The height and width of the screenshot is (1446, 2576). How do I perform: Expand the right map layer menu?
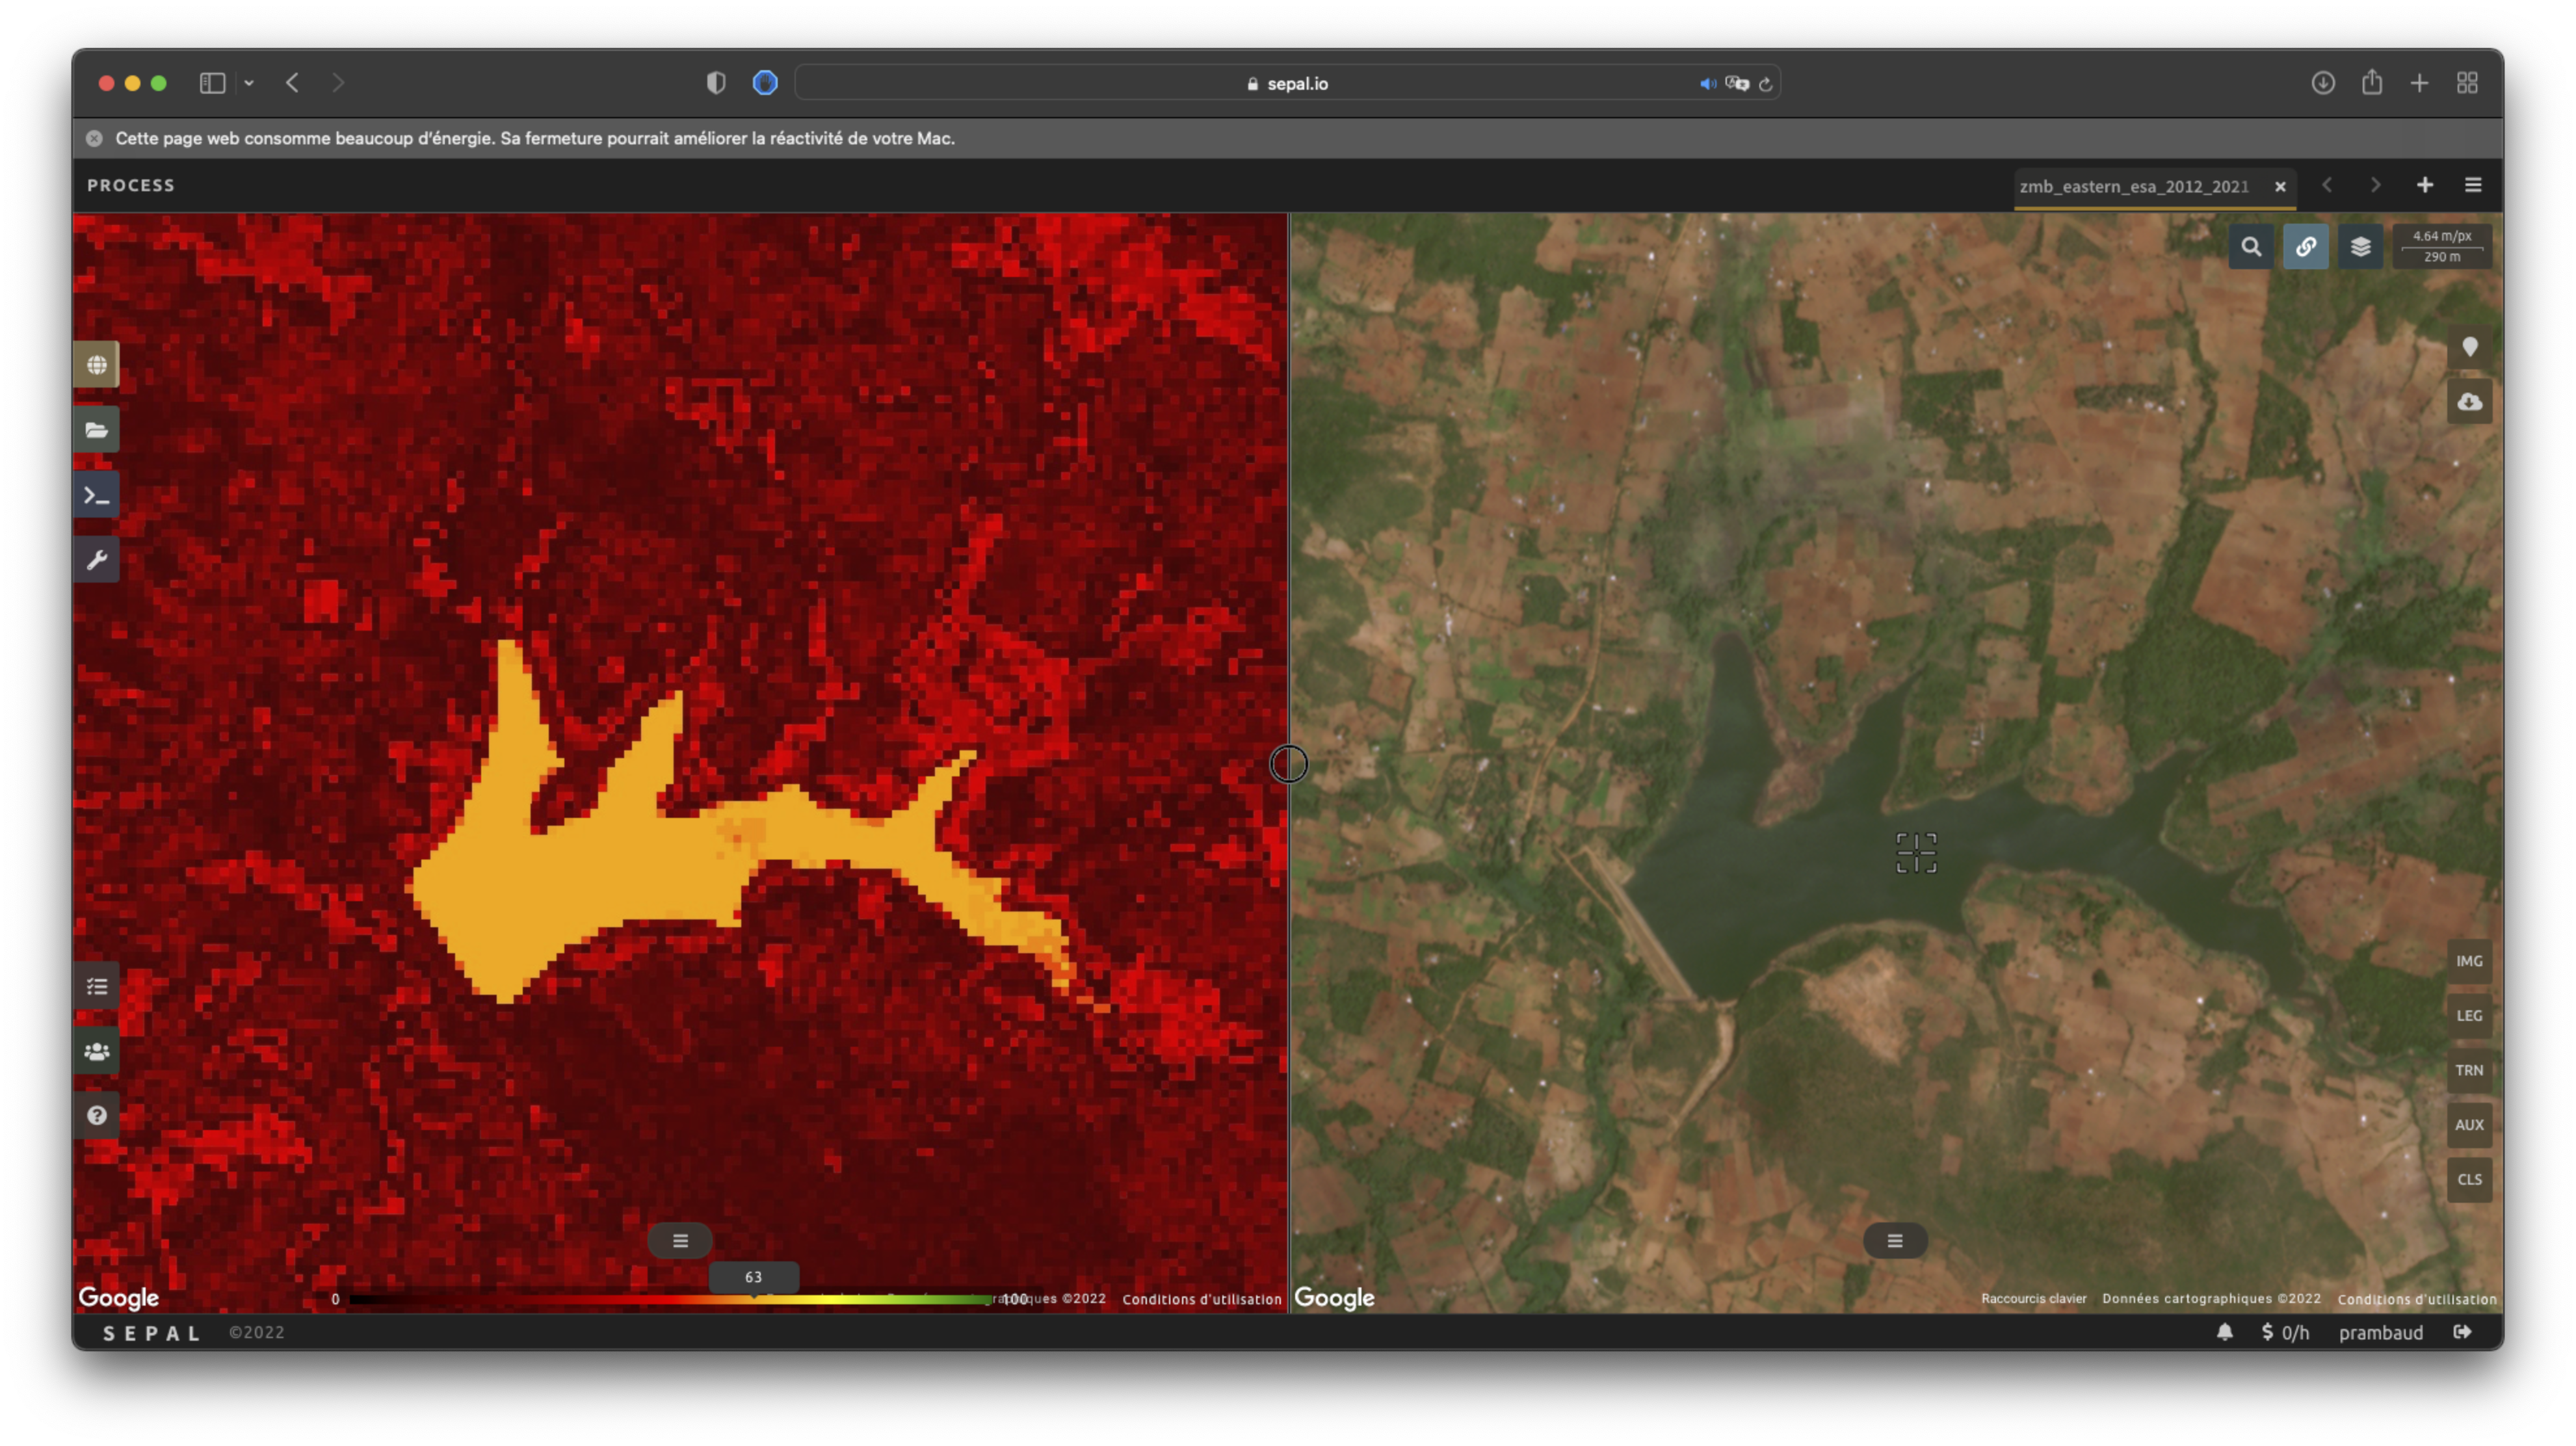pos(1895,1241)
